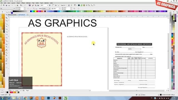178x100 pixels.
Task: Select the Text tool in toolbox
Action: (6, 37)
